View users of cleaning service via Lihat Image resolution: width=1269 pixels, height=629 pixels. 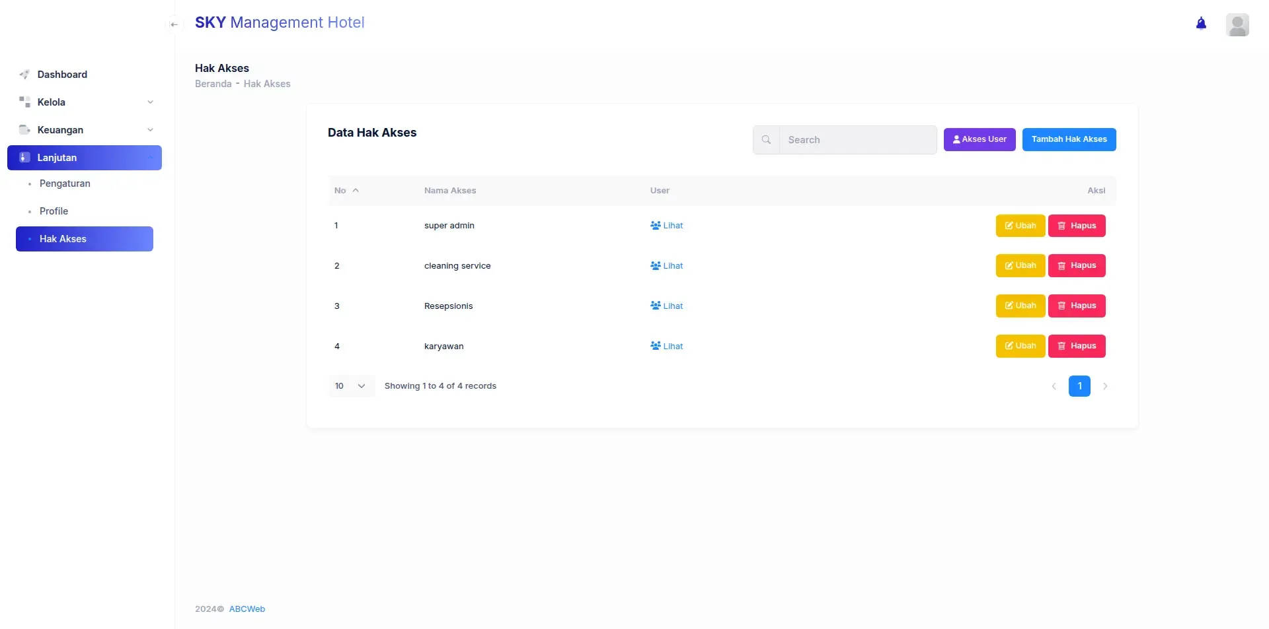666,266
